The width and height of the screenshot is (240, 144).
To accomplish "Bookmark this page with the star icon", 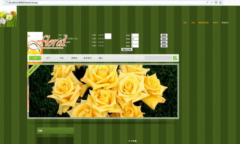I will point(220,3).
